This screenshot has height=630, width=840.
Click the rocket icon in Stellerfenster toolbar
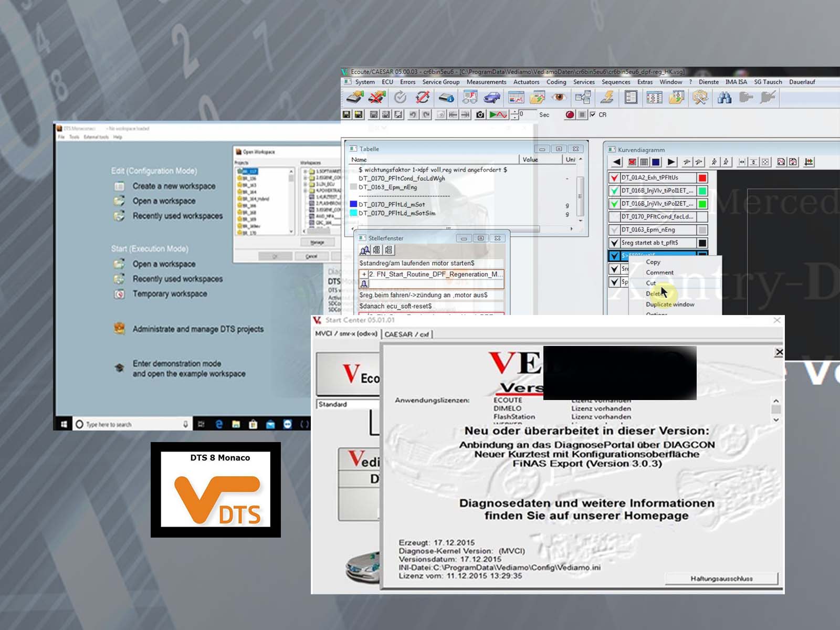[x=365, y=250]
